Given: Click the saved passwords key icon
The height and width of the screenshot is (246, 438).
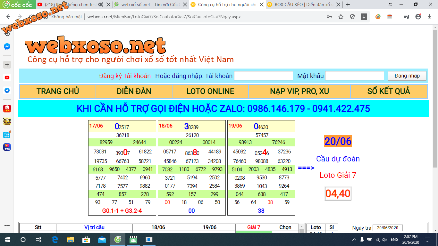Looking at the screenshot, I should [x=329, y=17].
